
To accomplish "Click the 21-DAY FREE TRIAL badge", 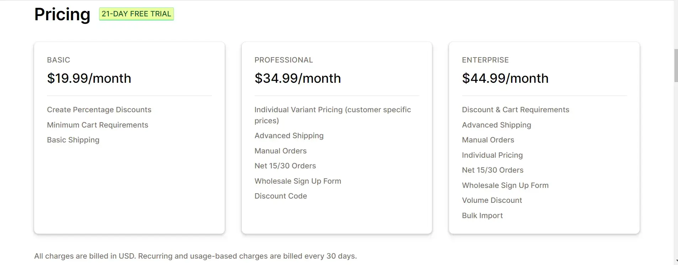I will click(136, 14).
